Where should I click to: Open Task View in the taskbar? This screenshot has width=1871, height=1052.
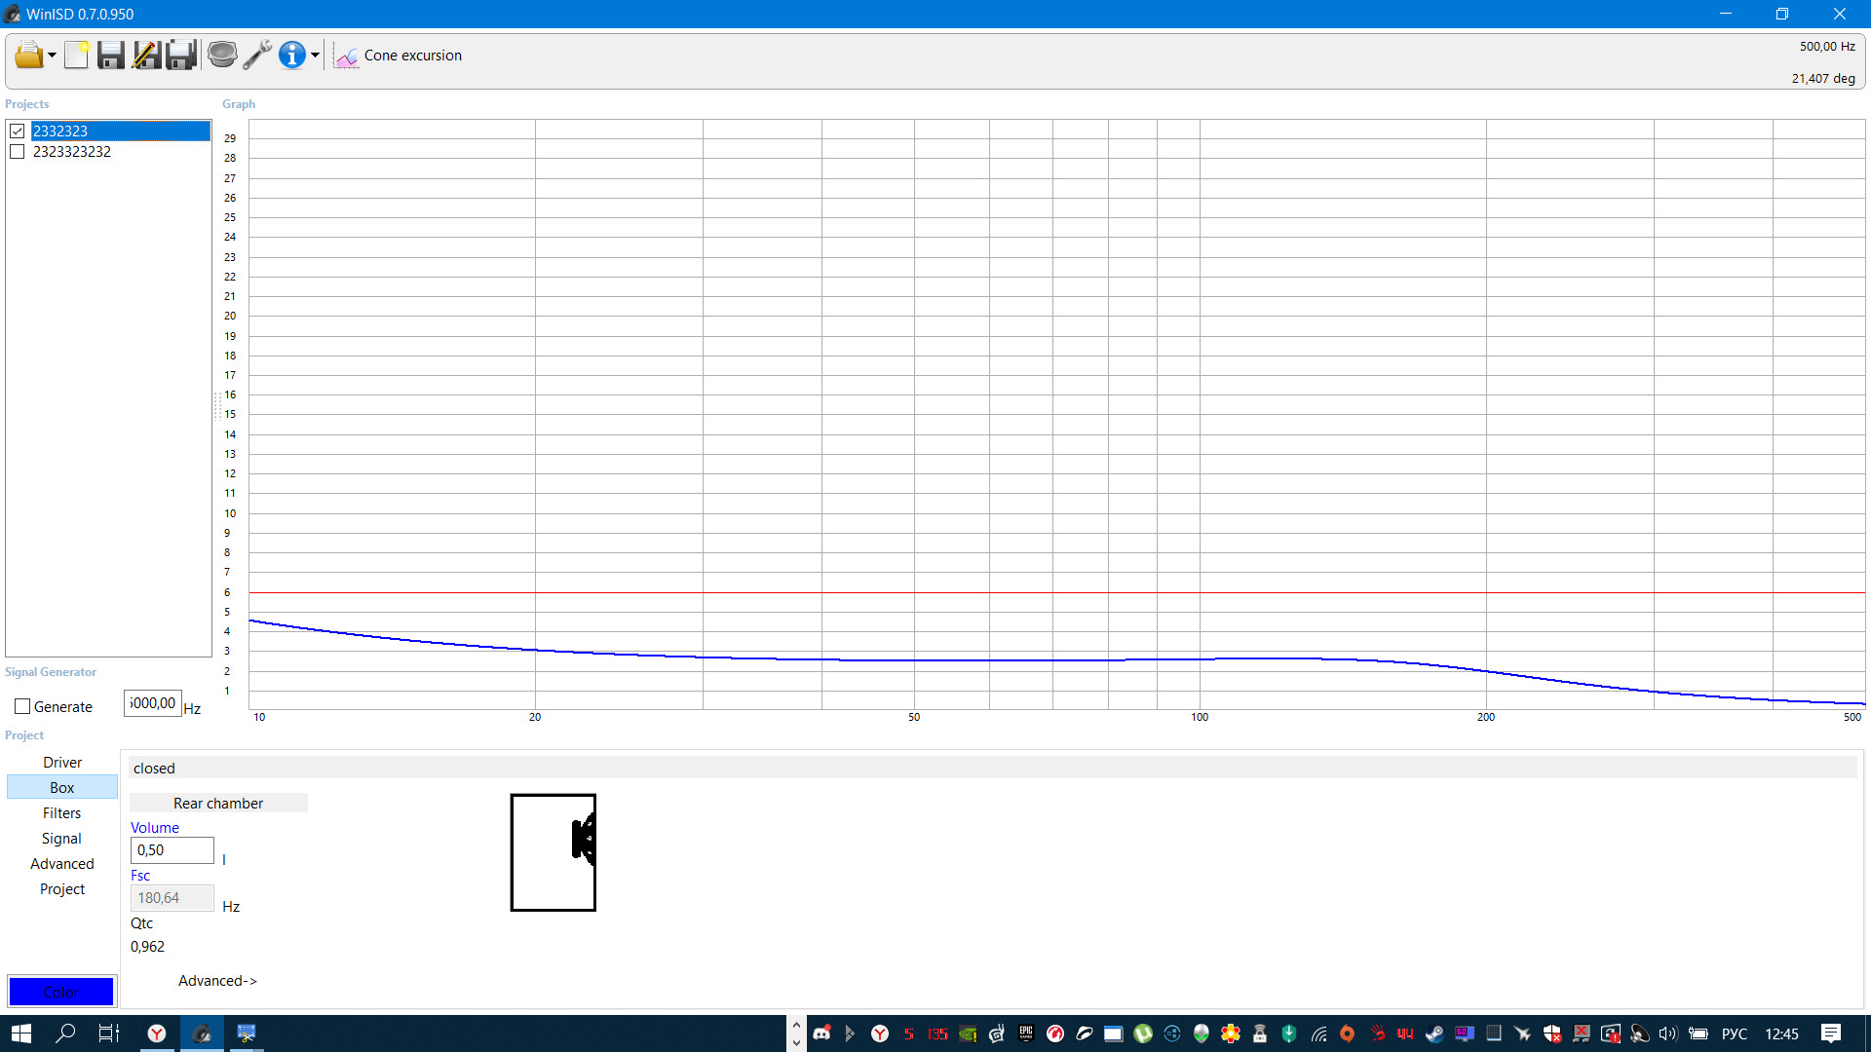coord(109,1033)
